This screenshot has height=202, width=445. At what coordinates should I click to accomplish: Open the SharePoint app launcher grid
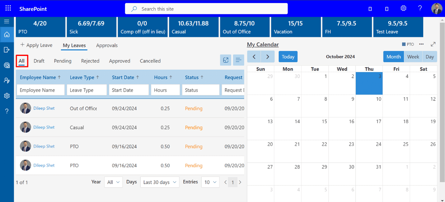pyautogui.click(x=8, y=8)
